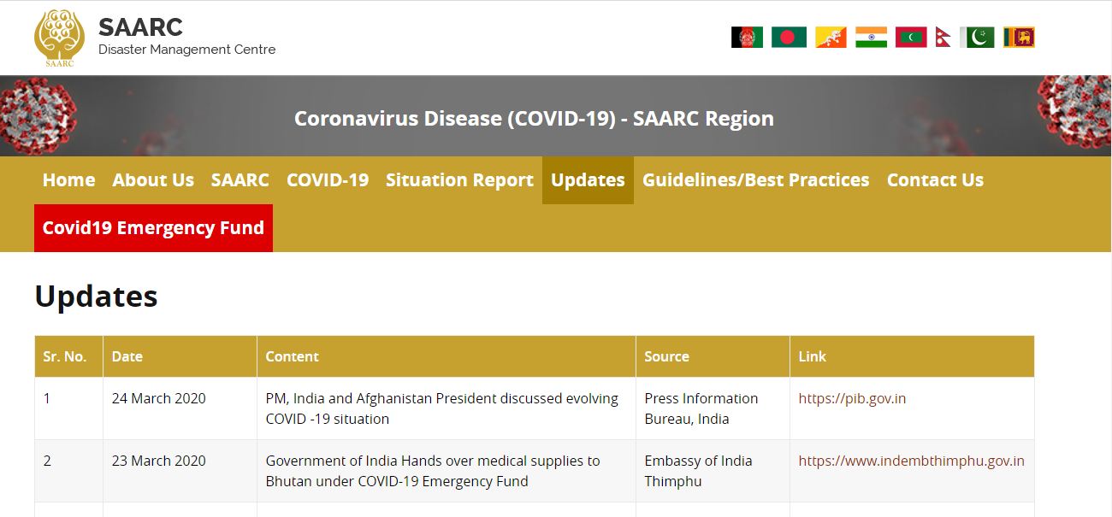Open the About Us menu

pos(153,180)
